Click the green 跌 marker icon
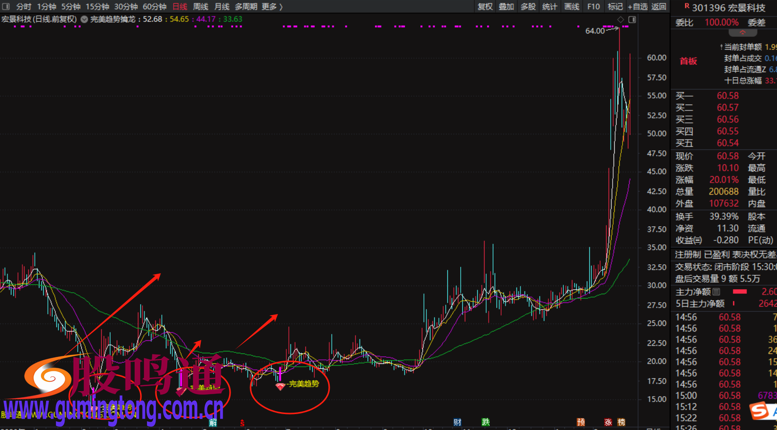Viewport: 777px width, 430px height. pos(486,422)
